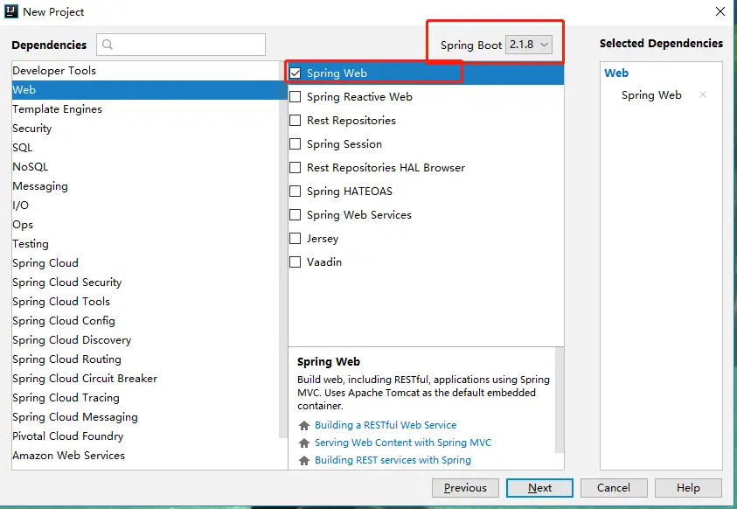
Task: Open the Ops category
Action: pos(145,225)
